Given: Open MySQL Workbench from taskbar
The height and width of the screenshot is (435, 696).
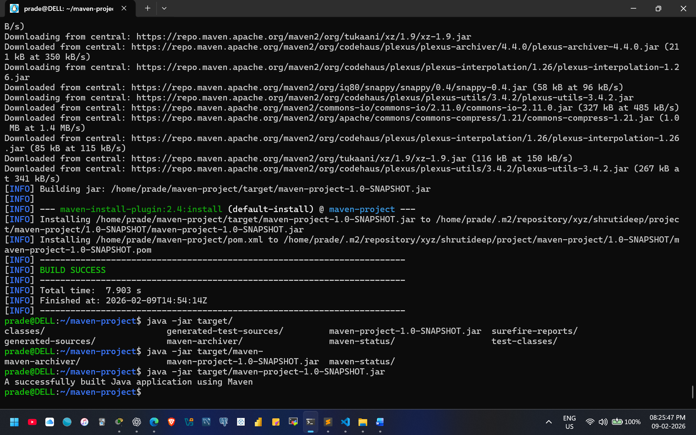Looking at the screenshot, I should tap(206, 422).
